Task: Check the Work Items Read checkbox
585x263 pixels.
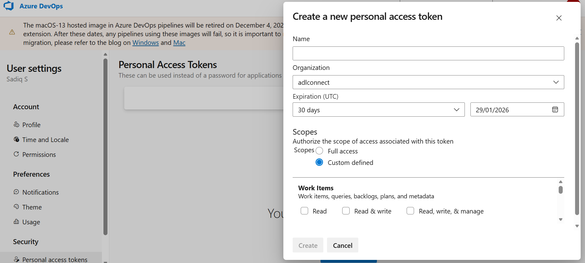Action: pos(304,211)
